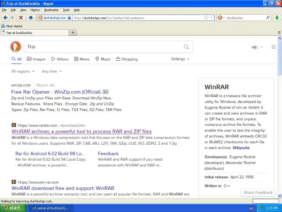Open the View menu

(x=23, y=10)
